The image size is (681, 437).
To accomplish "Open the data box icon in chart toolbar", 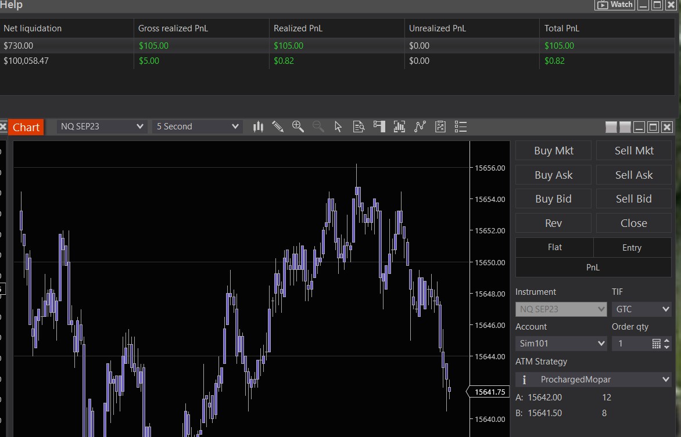I will click(x=359, y=127).
